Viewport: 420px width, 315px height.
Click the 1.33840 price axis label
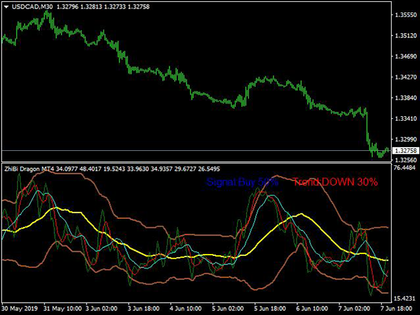point(406,98)
